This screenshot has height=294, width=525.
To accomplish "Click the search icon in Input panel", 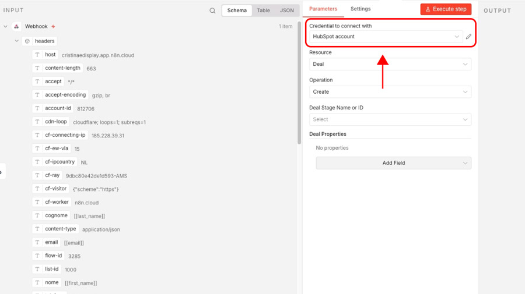I will [x=212, y=10].
